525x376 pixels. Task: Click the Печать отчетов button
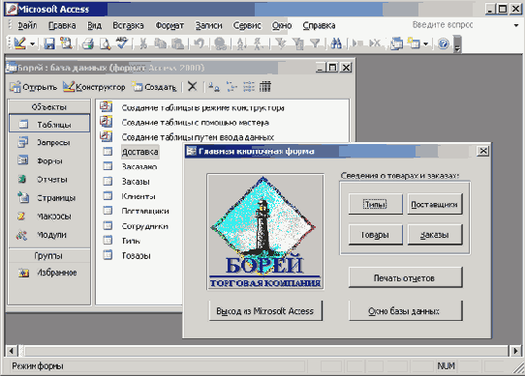pyautogui.click(x=405, y=277)
